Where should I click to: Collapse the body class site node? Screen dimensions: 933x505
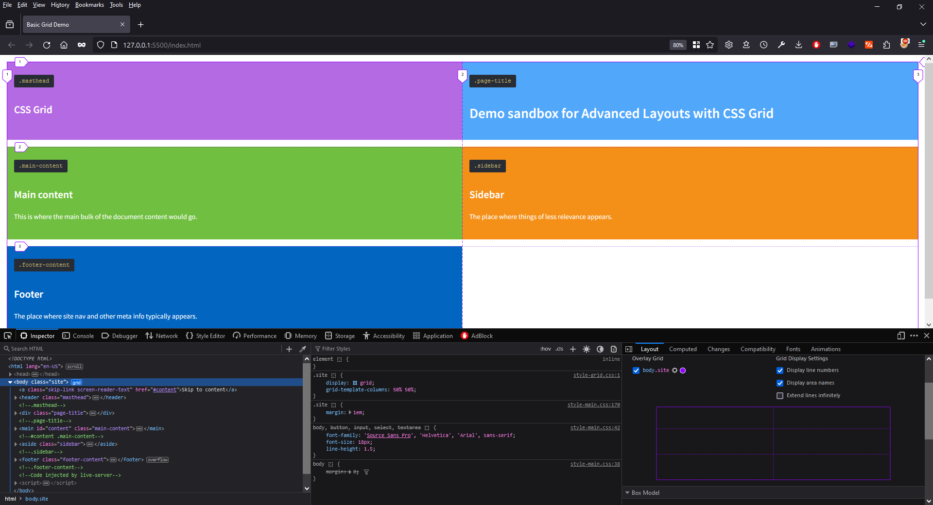[10, 382]
